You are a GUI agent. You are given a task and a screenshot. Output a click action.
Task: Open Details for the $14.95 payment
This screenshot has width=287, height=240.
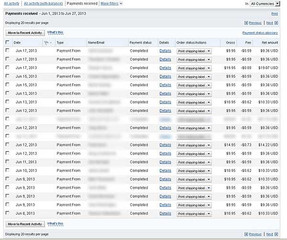(x=165, y=145)
